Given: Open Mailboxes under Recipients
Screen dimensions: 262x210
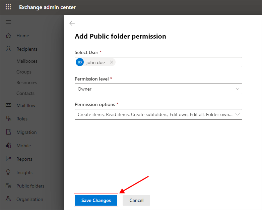Looking at the screenshot, I should click(27, 61).
